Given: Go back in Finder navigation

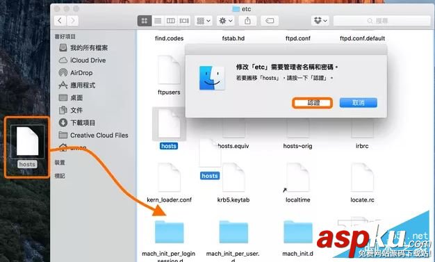Looking at the screenshot, I should tap(60, 21).
